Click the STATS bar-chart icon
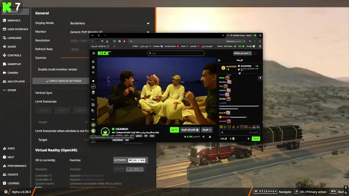Screen dimensions: 349x196 [5, 148]
